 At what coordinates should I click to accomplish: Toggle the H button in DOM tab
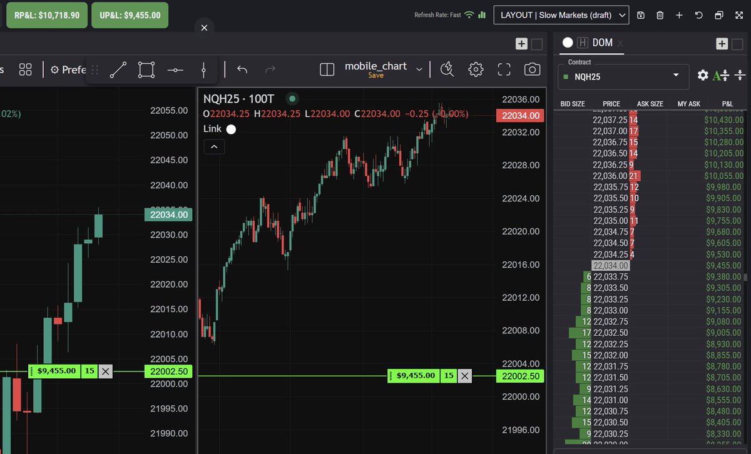[583, 43]
